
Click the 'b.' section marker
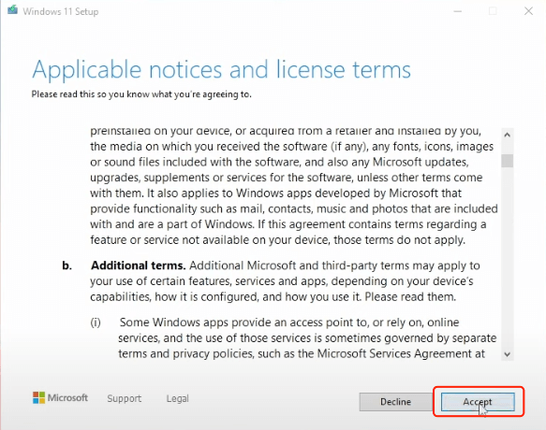coord(66,265)
